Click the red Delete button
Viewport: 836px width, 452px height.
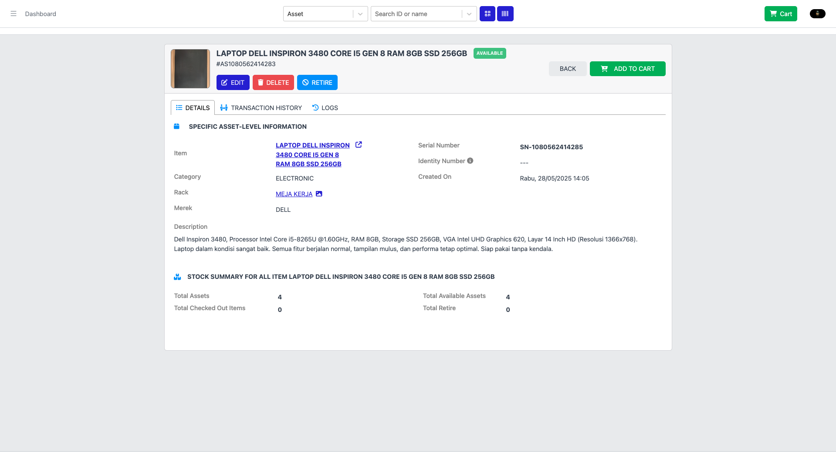click(273, 83)
